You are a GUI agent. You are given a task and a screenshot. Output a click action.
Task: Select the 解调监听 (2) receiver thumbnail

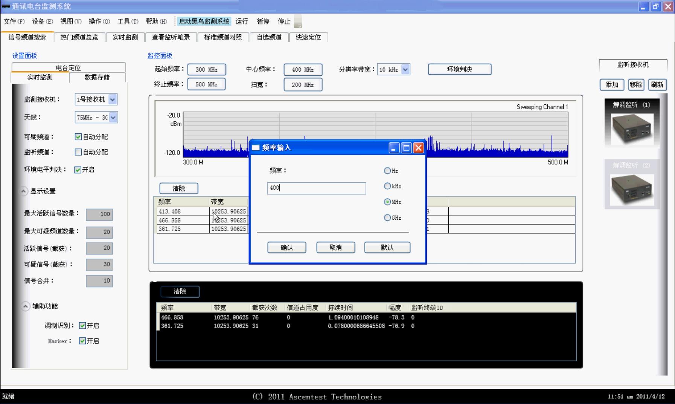point(632,184)
